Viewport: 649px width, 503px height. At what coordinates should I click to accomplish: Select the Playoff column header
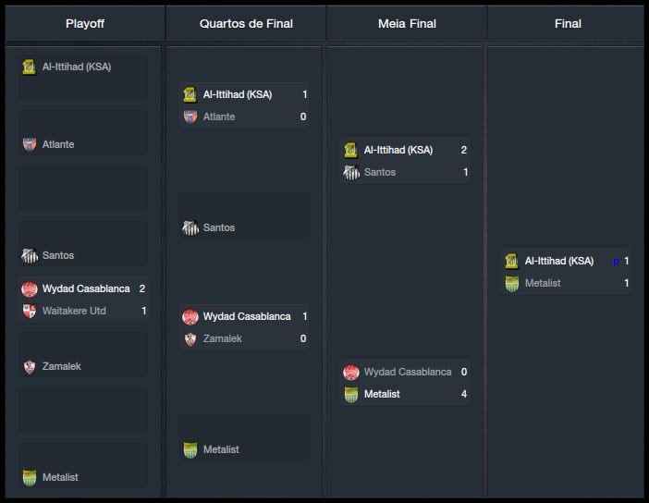[x=84, y=23]
